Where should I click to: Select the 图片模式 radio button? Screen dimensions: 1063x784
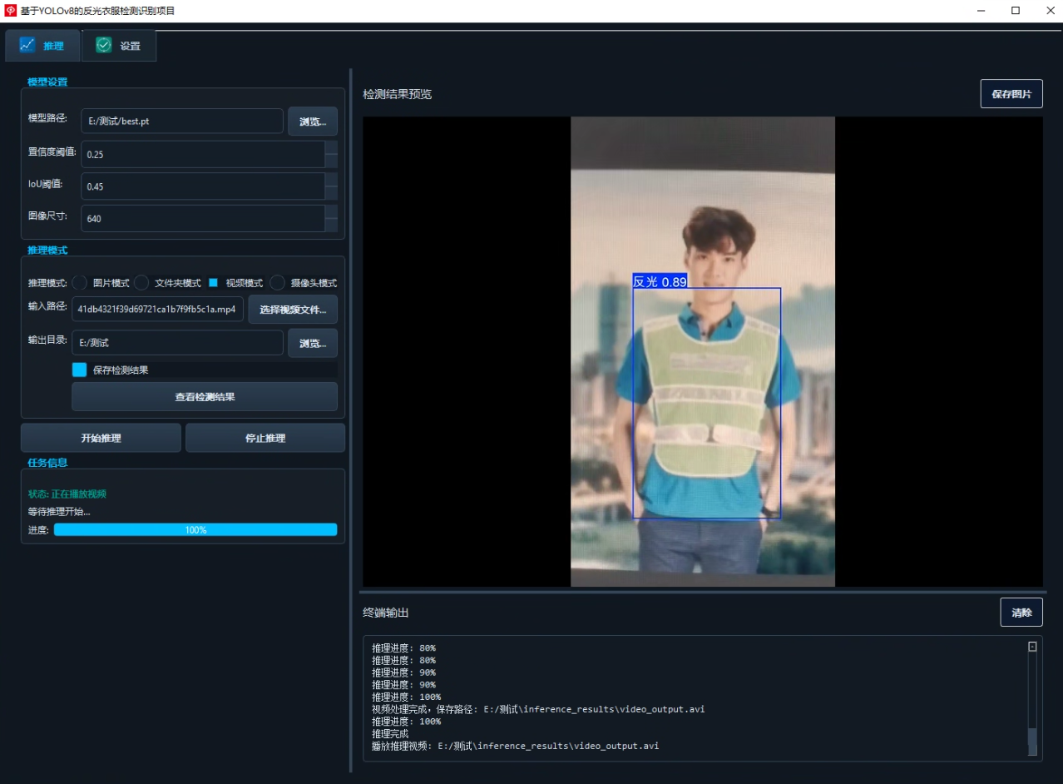point(80,283)
